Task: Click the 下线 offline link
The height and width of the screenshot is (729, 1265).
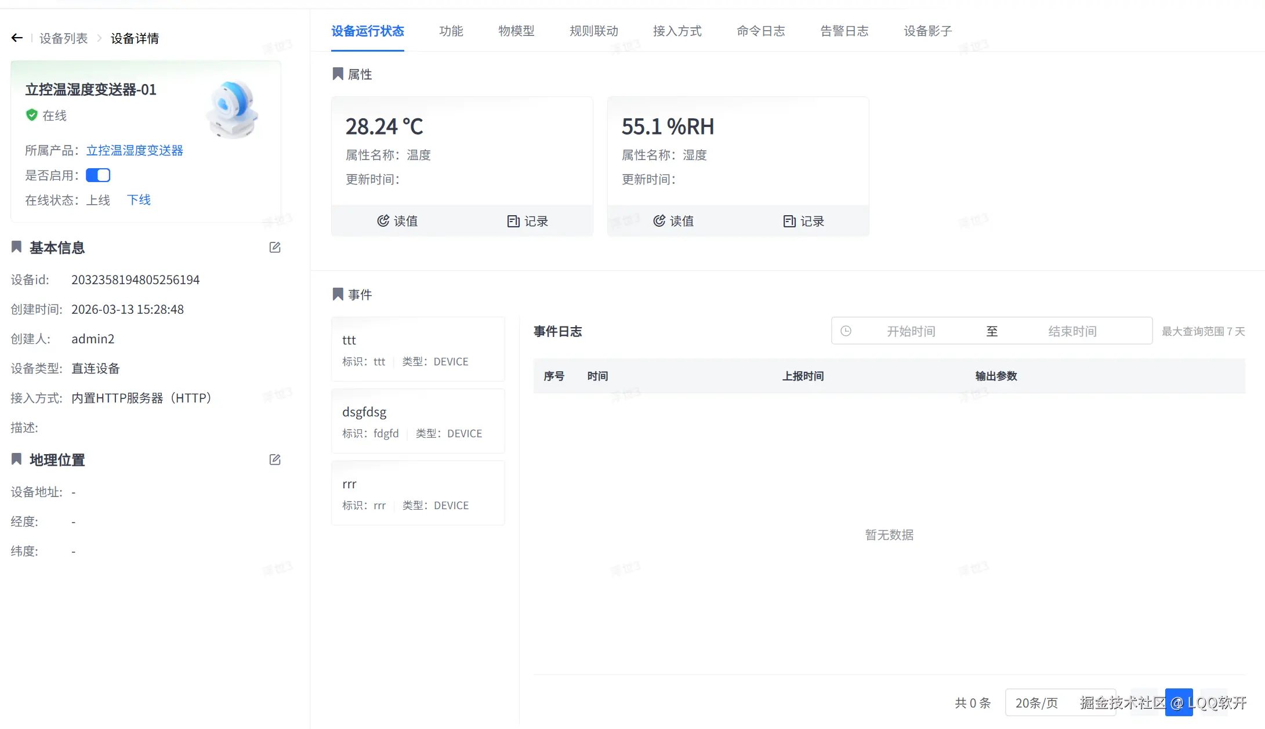Action: (x=139, y=200)
